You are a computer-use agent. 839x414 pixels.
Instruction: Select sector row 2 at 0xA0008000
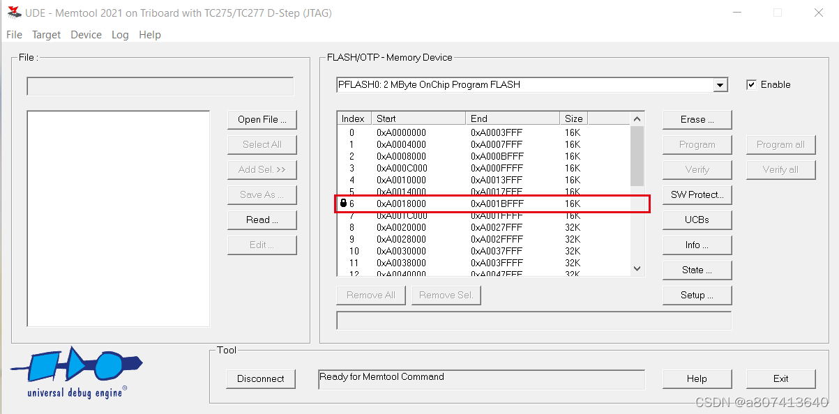[483, 156]
